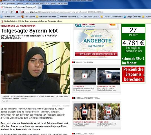Click the Die besten Angebote aus Muenchen ad
This screenshot has width=151, height=135.
(96, 41)
